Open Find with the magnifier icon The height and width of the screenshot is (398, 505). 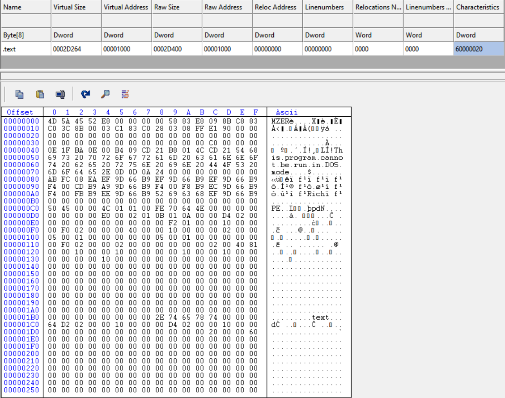(x=105, y=94)
